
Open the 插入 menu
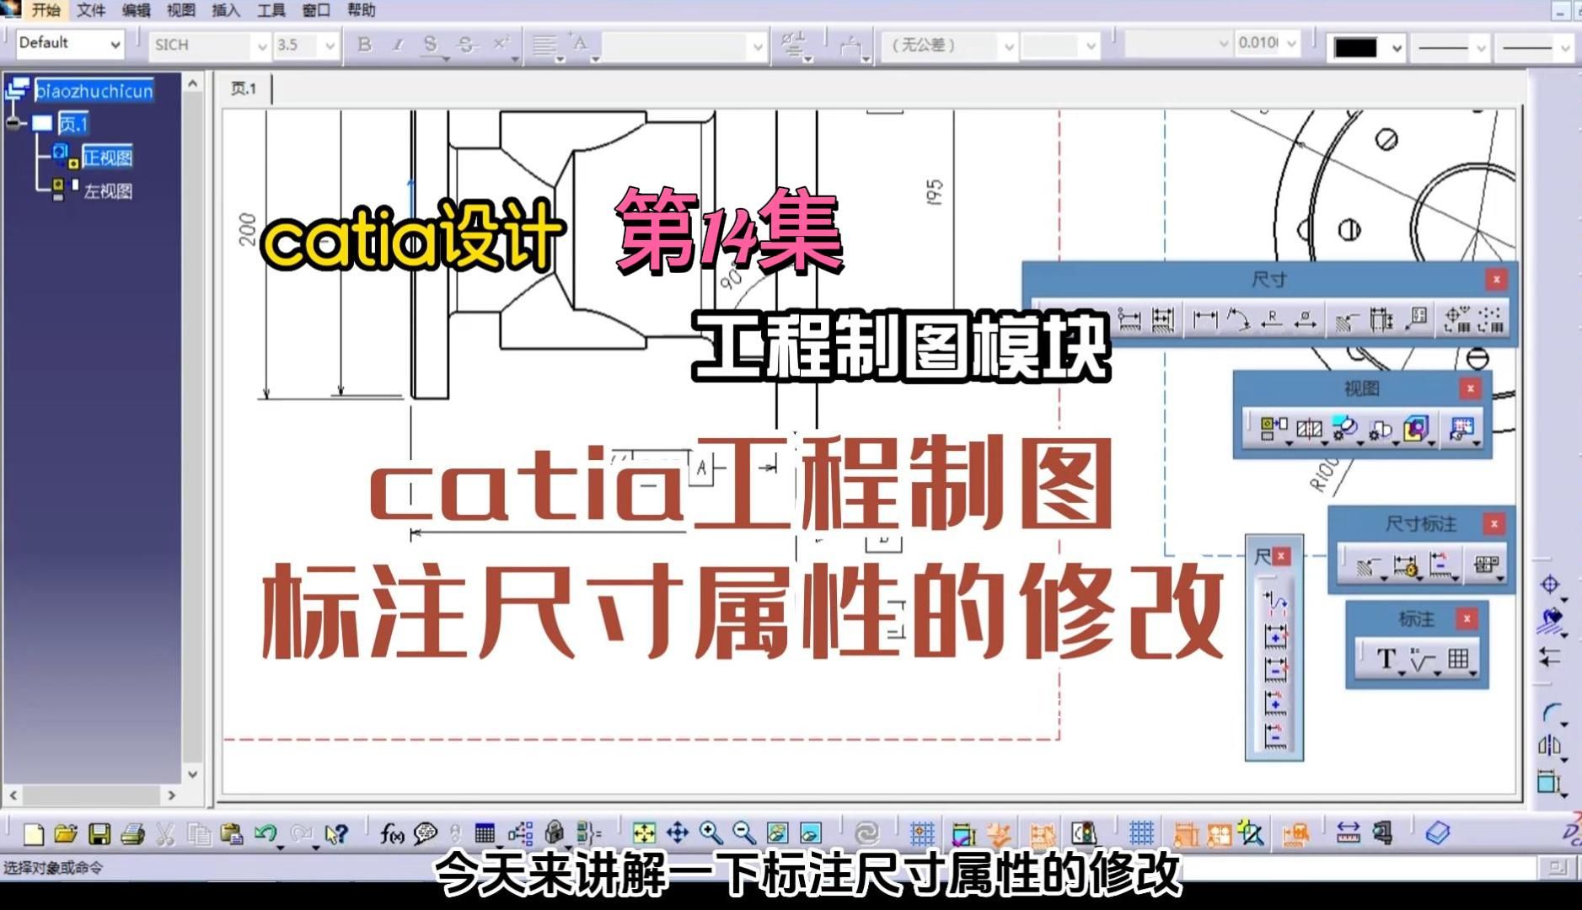coord(226,10)
